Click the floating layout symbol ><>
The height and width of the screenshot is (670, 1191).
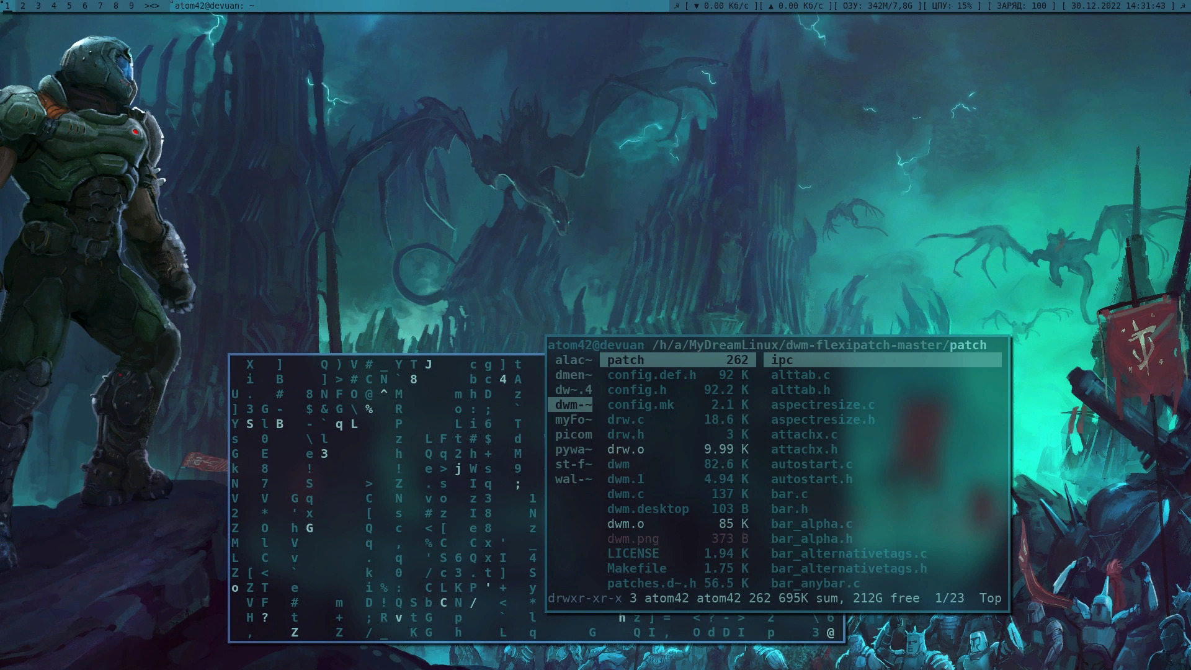[x=152, y=6]
